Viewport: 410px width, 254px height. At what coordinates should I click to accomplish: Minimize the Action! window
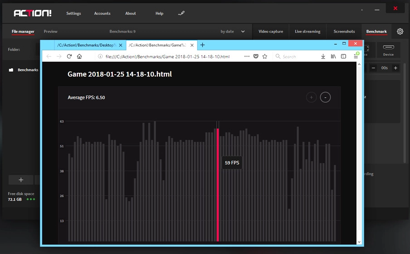pyautogui.click(x=377, y=10)
